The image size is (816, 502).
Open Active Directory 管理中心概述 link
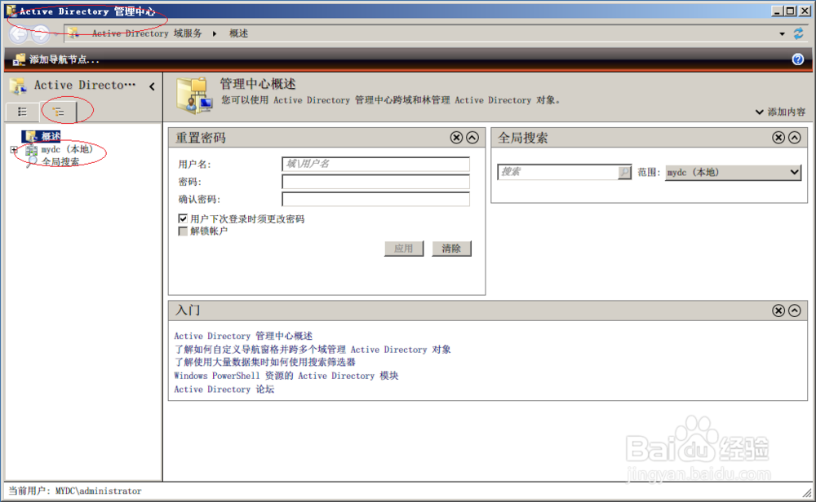[243, 337]
